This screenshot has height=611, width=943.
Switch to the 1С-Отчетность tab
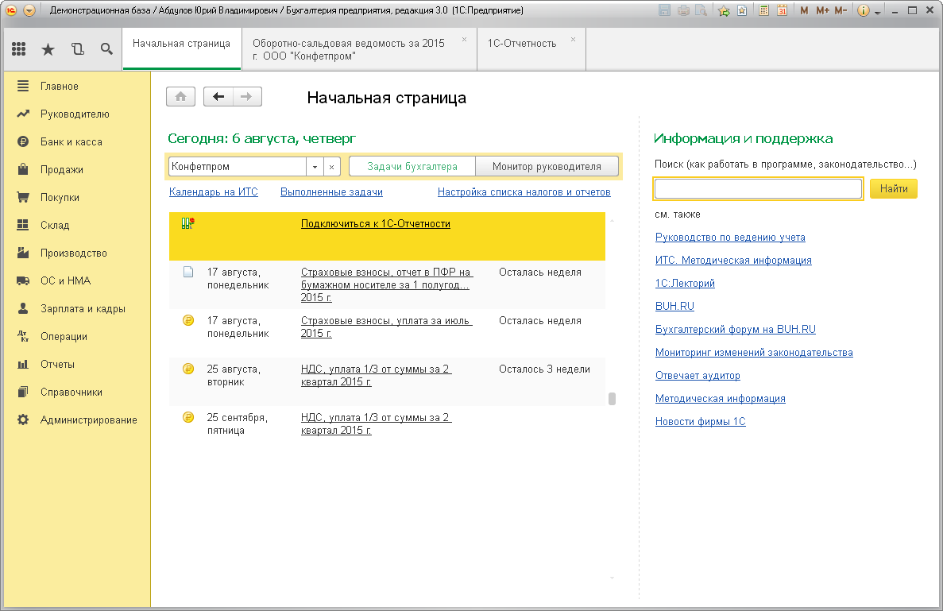tap(522, 43)
